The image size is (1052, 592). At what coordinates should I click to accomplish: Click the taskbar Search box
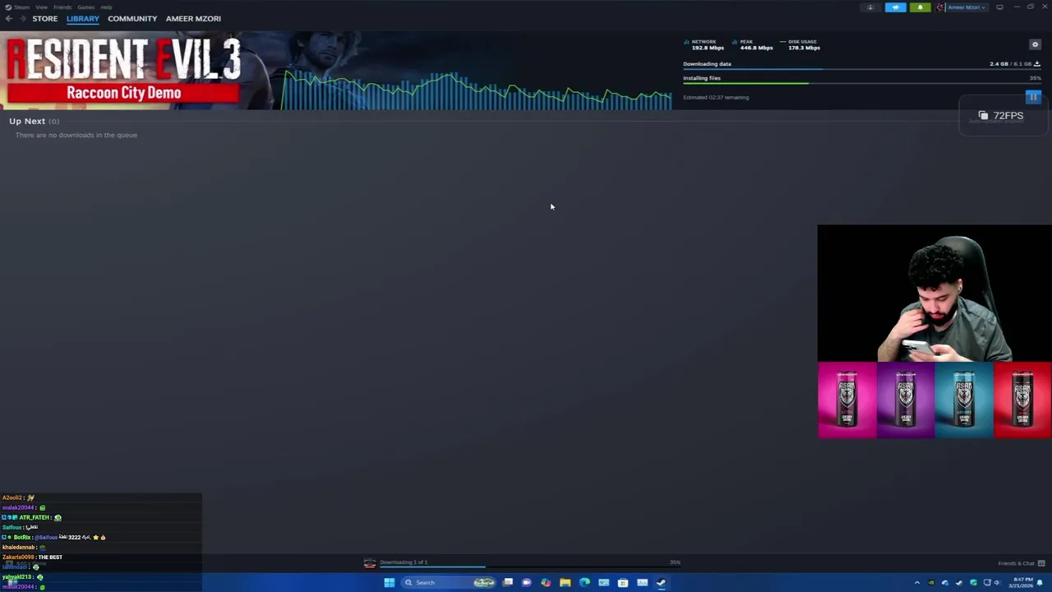pyautogui.click(x=448, y=583)
